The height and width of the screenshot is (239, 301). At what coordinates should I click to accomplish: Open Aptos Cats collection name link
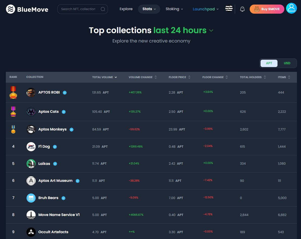(x=48, y=112)
